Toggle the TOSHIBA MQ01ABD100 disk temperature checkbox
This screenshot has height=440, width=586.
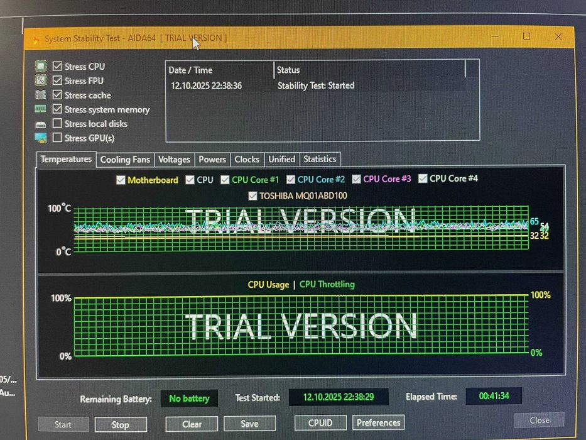252,195
